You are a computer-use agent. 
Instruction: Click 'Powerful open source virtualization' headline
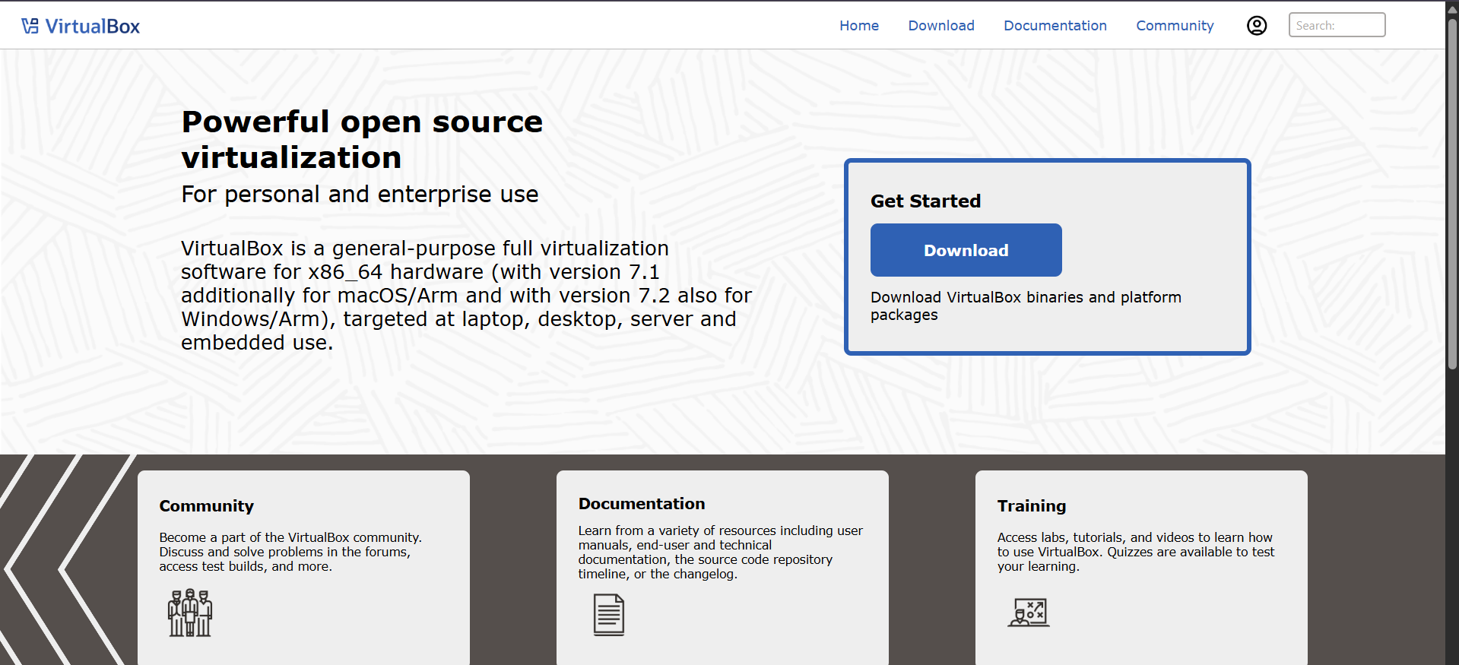362,140
